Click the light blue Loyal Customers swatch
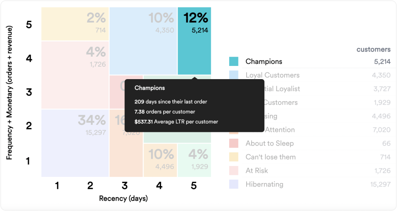This screenshot has height=211, width=397. click(x=234, y=75)
